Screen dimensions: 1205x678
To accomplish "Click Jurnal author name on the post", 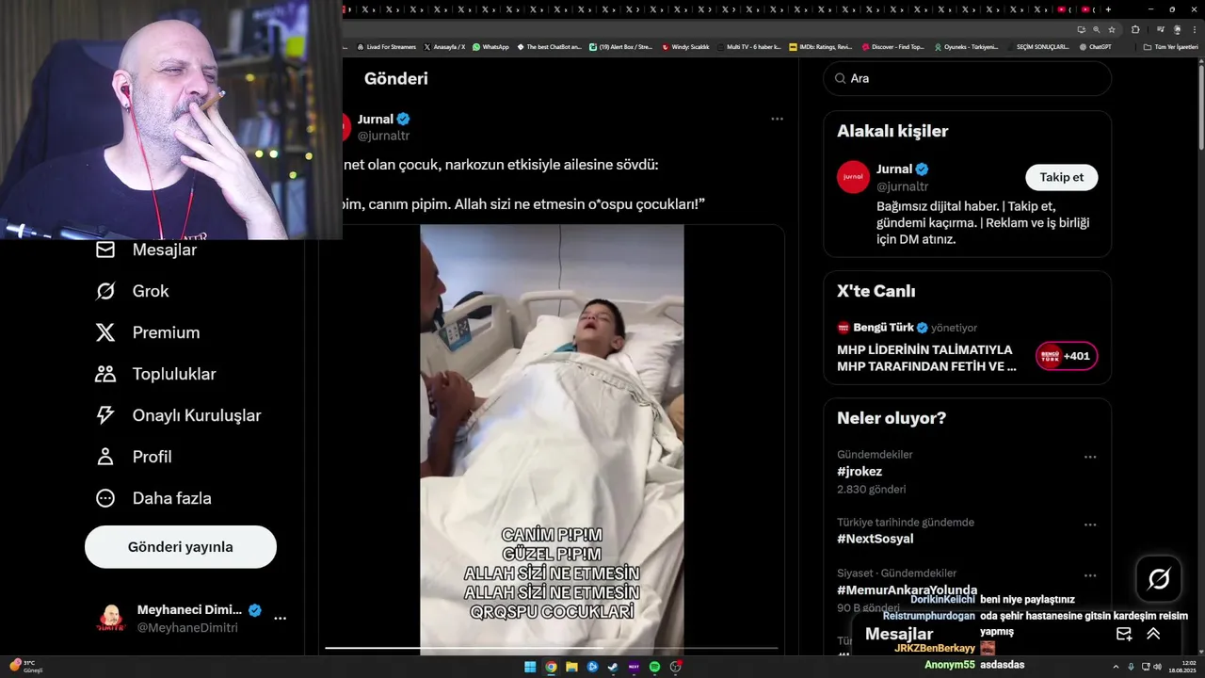I will tap(375, 119).
